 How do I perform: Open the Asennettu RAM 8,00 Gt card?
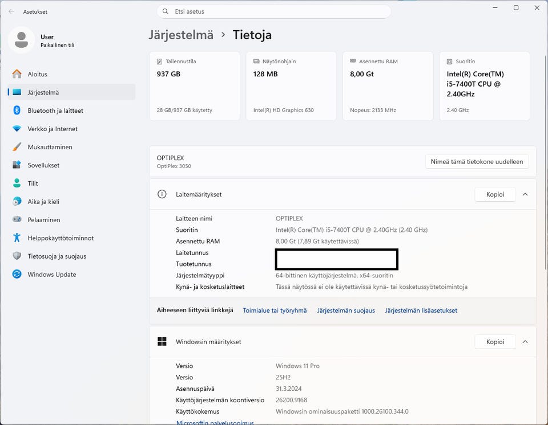pos(388,86)
